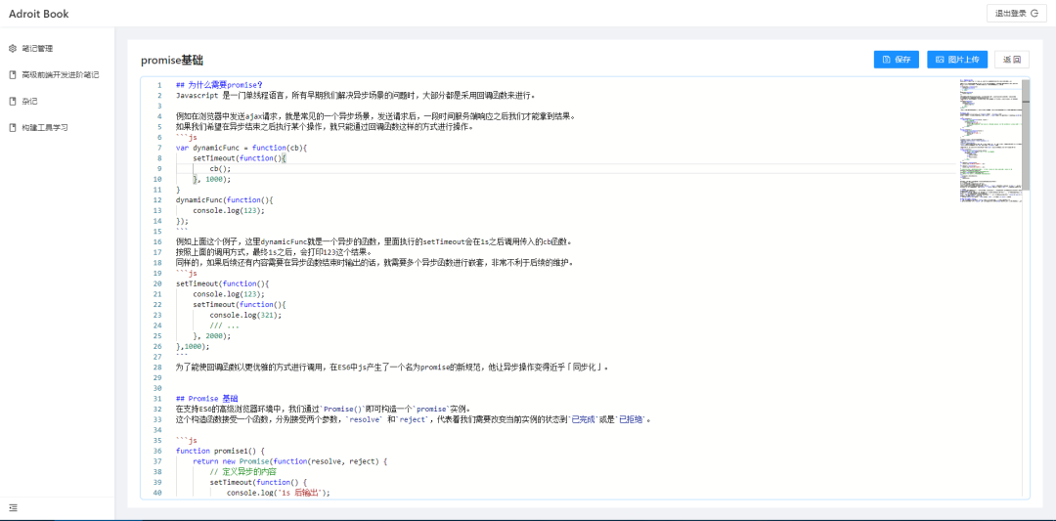Log out with the 退出登录 button
The height and width of the screenshot is (521, 1056).
point(1016,14)
